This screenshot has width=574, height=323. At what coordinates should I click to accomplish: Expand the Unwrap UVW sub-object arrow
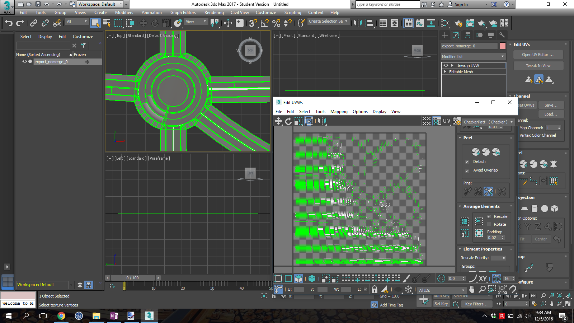pos(452,66)
